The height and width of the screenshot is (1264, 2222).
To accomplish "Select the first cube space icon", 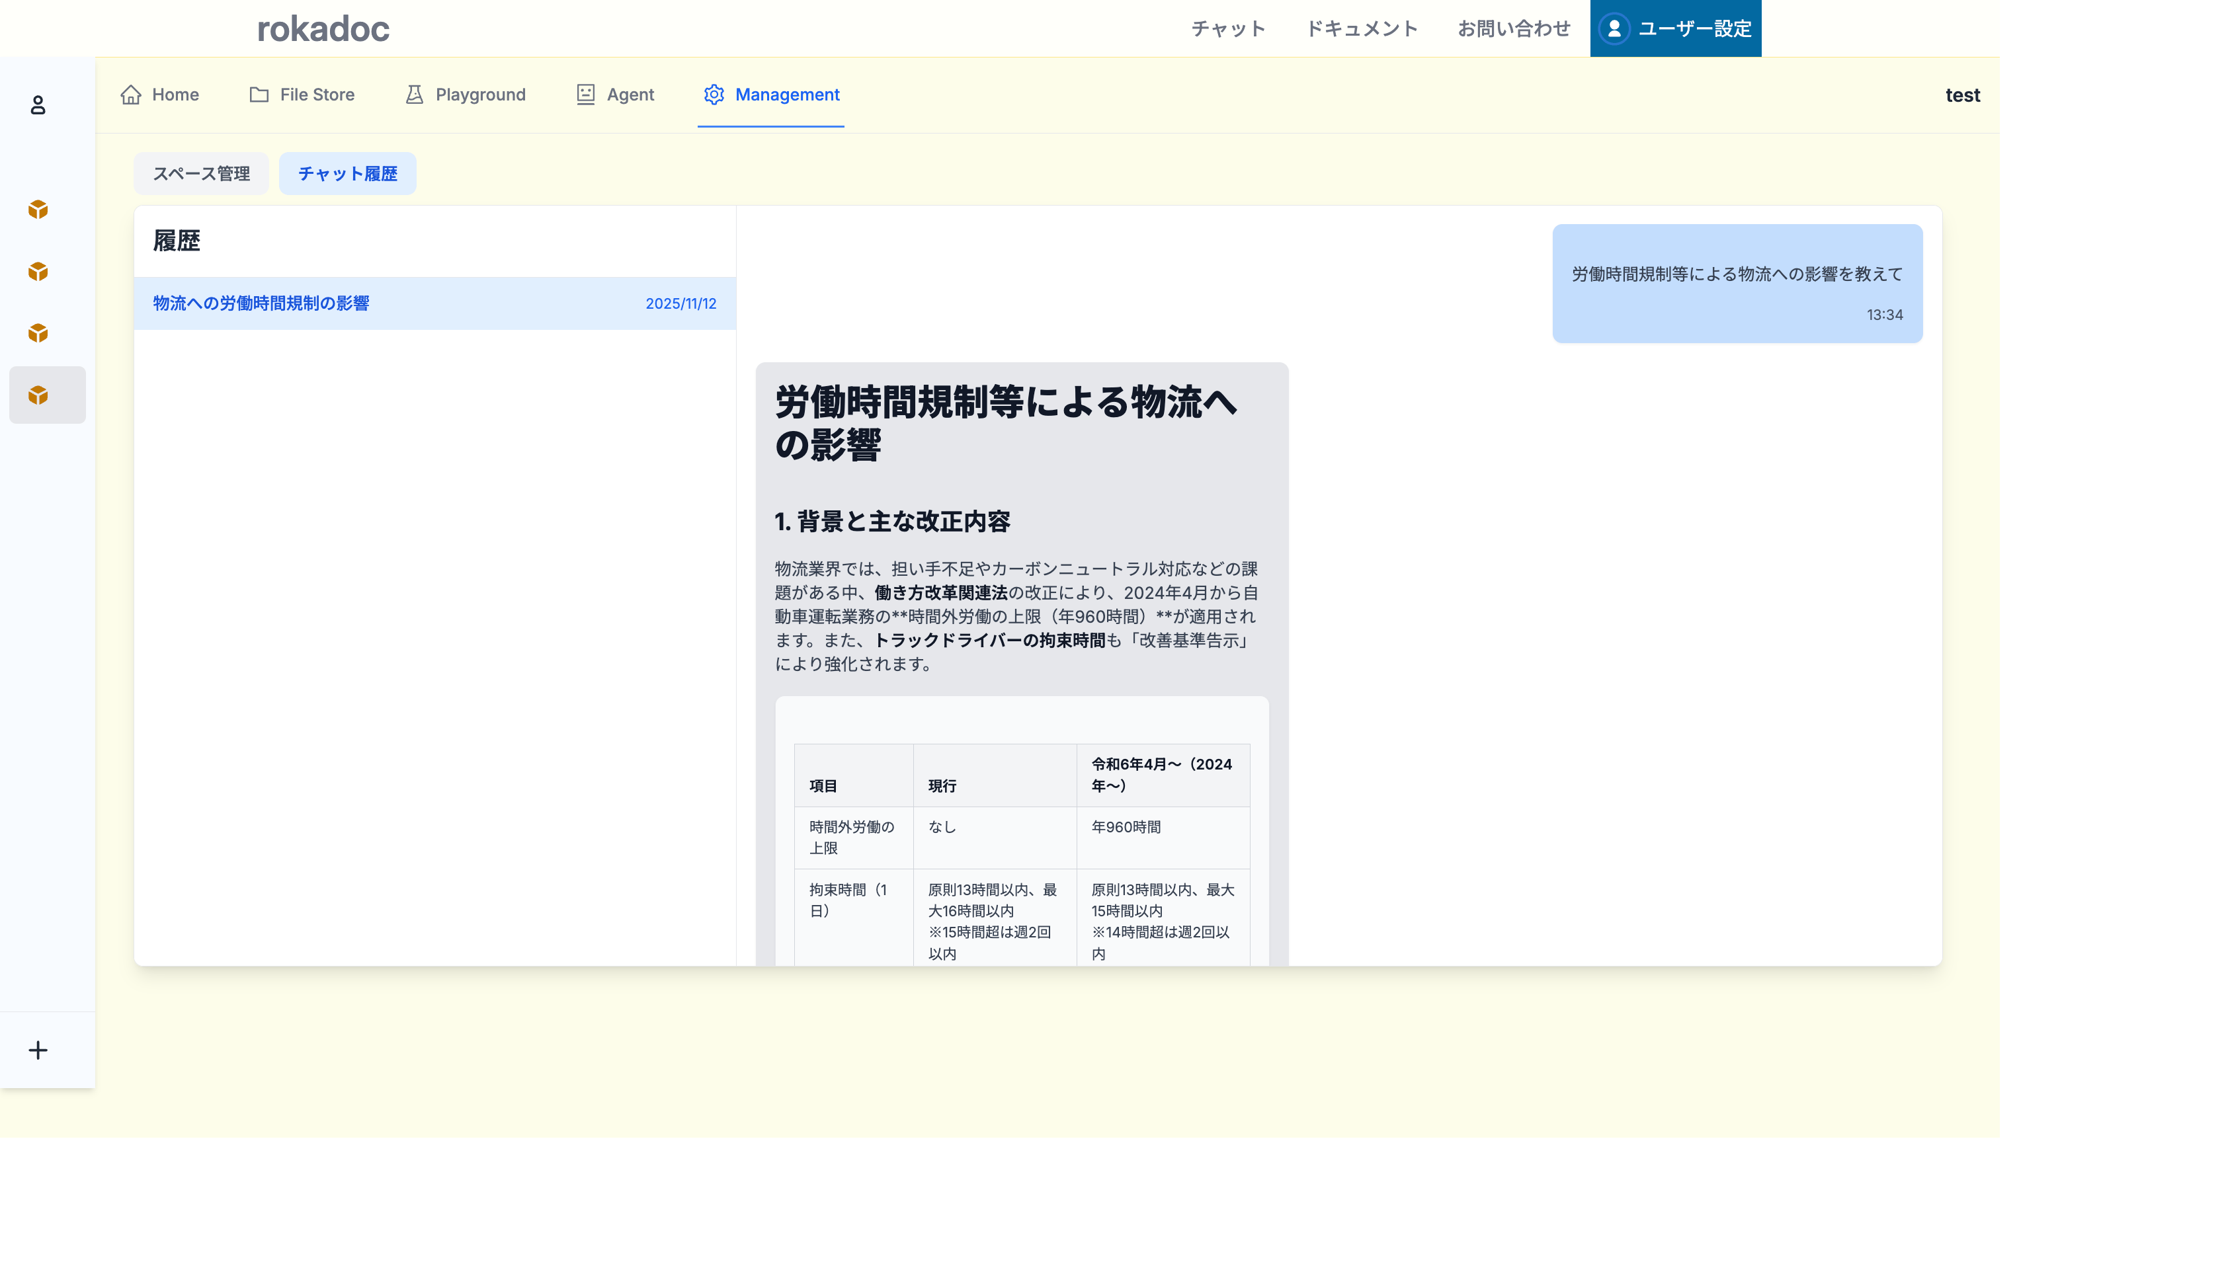I will [x=37, y=209].
